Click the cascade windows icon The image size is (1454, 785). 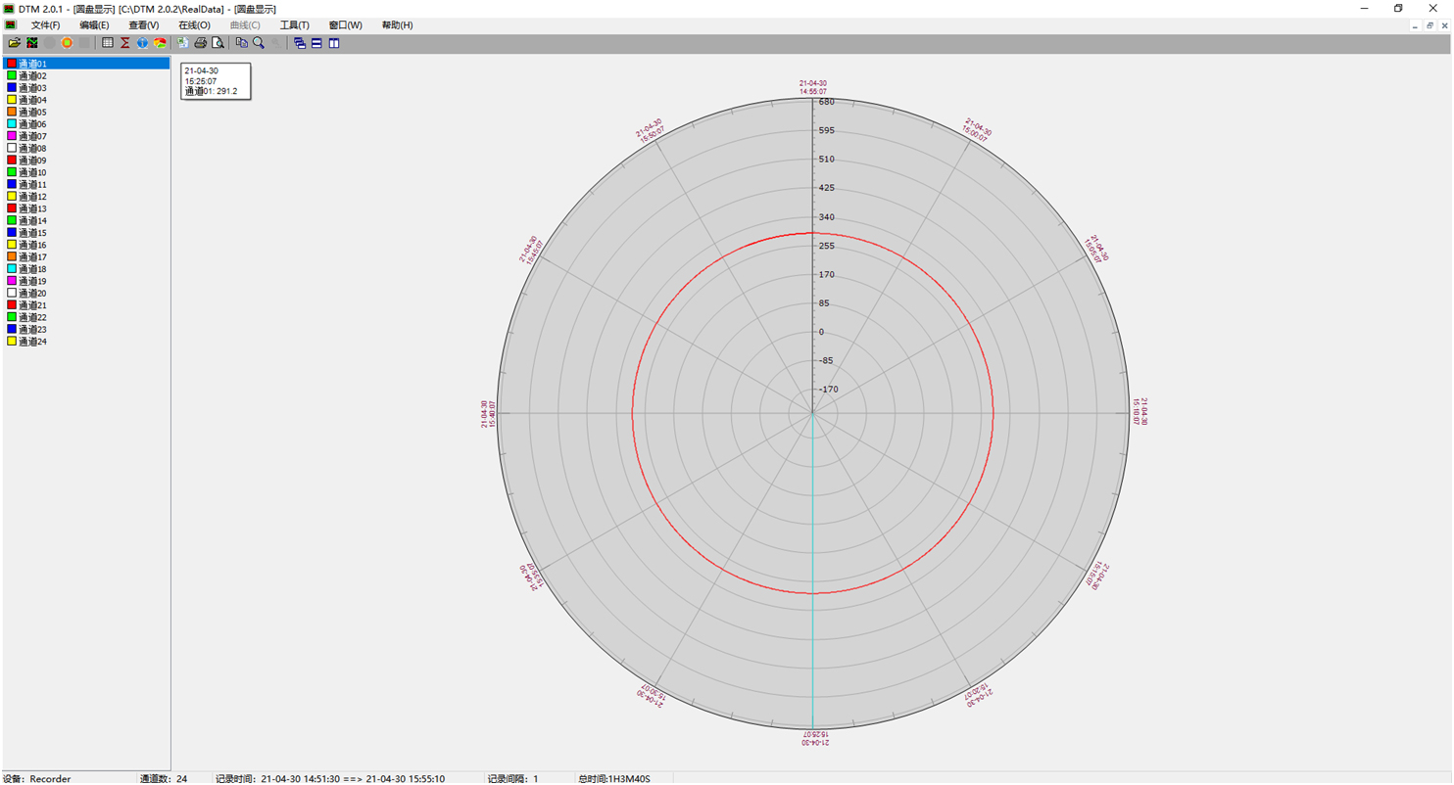tap(300, 43)
